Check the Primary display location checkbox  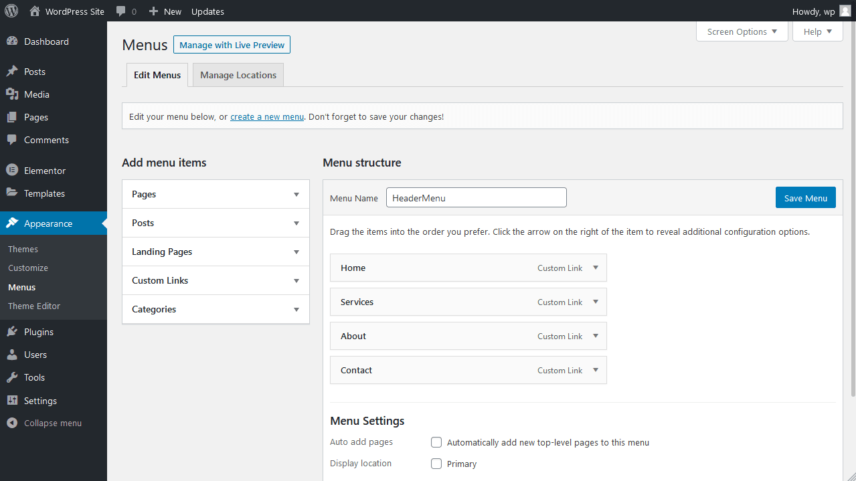point(436,464)
